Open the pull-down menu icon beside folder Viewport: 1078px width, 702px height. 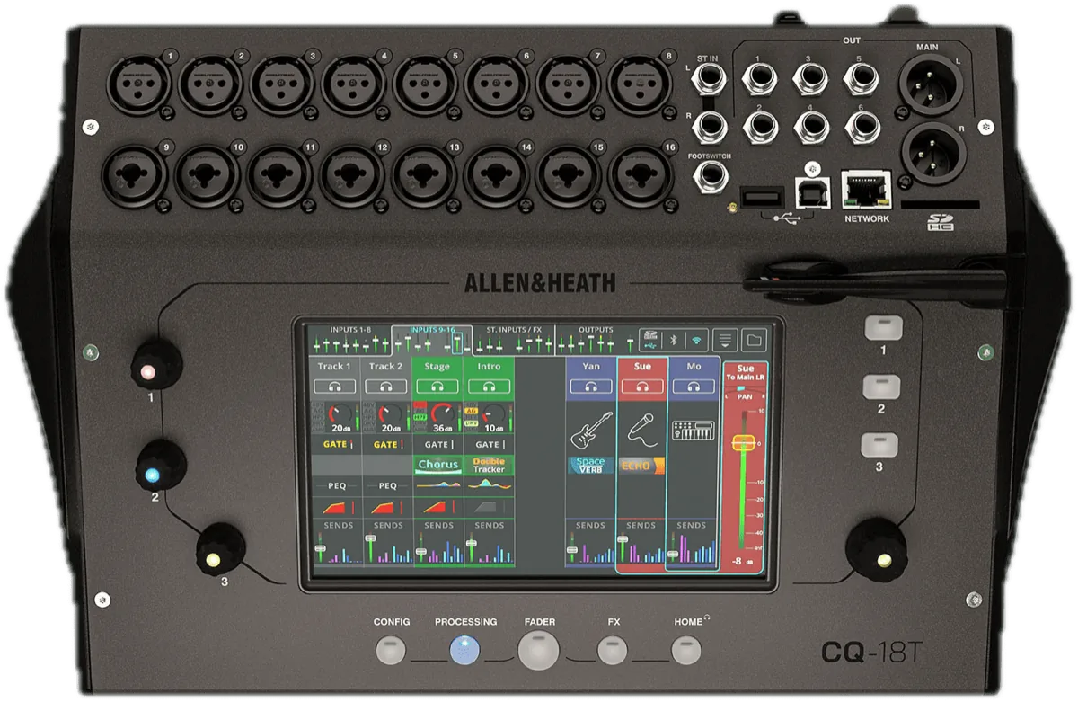725,340
